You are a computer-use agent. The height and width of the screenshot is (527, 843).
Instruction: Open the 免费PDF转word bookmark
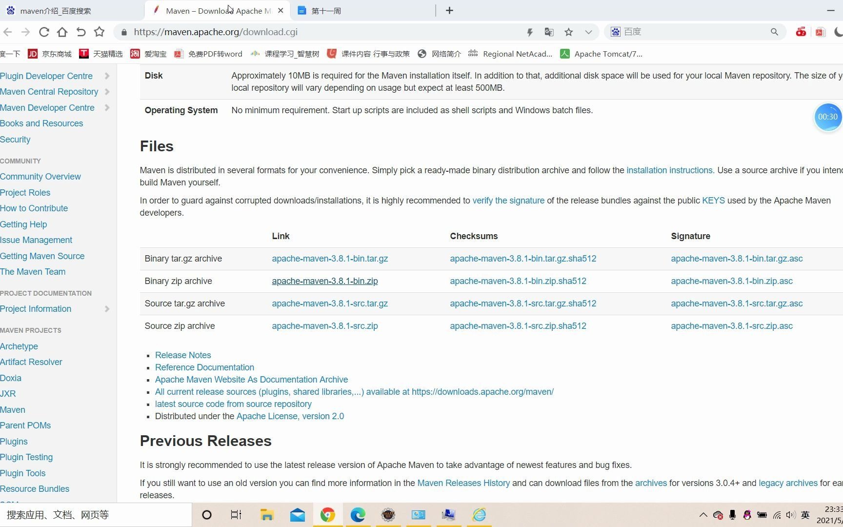coord(208,54)
